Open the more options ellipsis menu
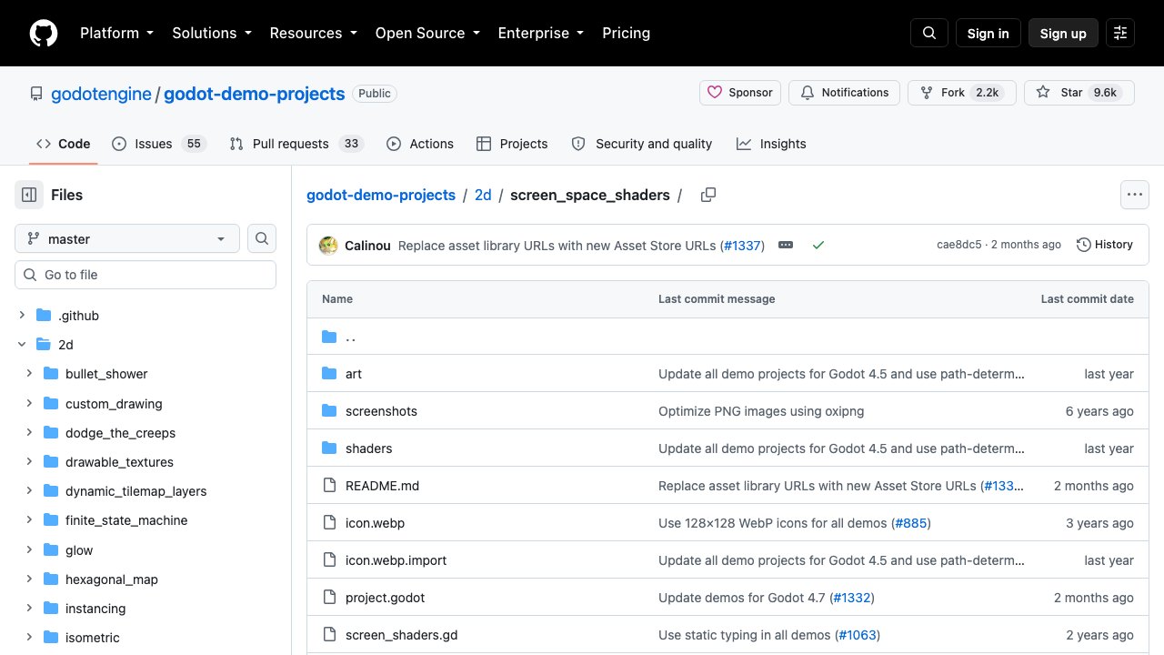Screen dimensions: 1164x655 1134,195
